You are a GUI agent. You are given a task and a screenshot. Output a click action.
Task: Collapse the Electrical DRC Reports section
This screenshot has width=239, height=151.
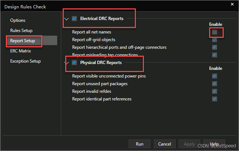pos(66,19)
